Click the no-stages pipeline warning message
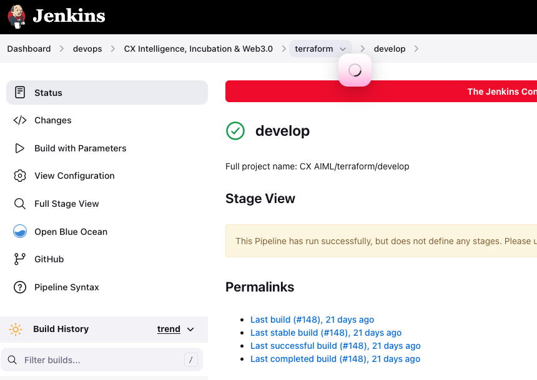 (381, 241)
